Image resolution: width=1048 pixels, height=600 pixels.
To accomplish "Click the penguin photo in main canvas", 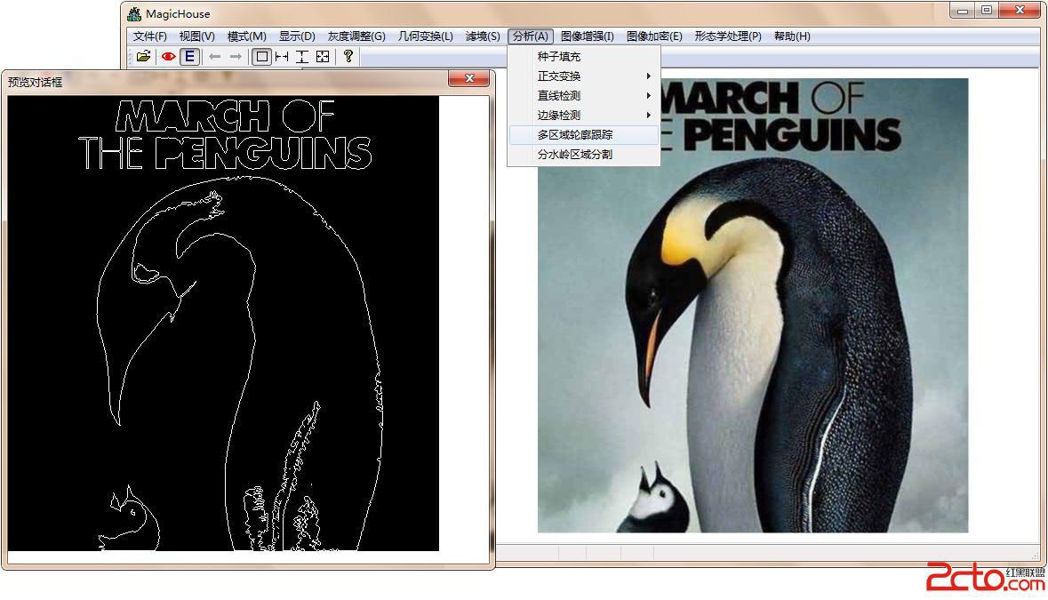I will click(753, 306).
